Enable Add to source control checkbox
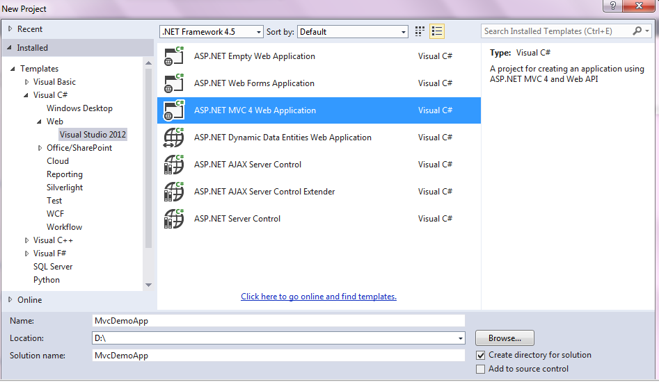This screenshot has height=382, width=659. click(481, 369)
